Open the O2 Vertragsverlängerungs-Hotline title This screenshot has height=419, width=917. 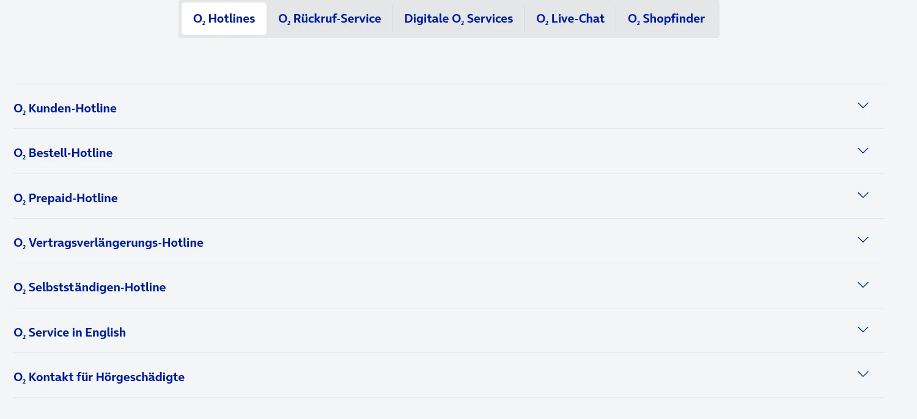coord(108,242)
